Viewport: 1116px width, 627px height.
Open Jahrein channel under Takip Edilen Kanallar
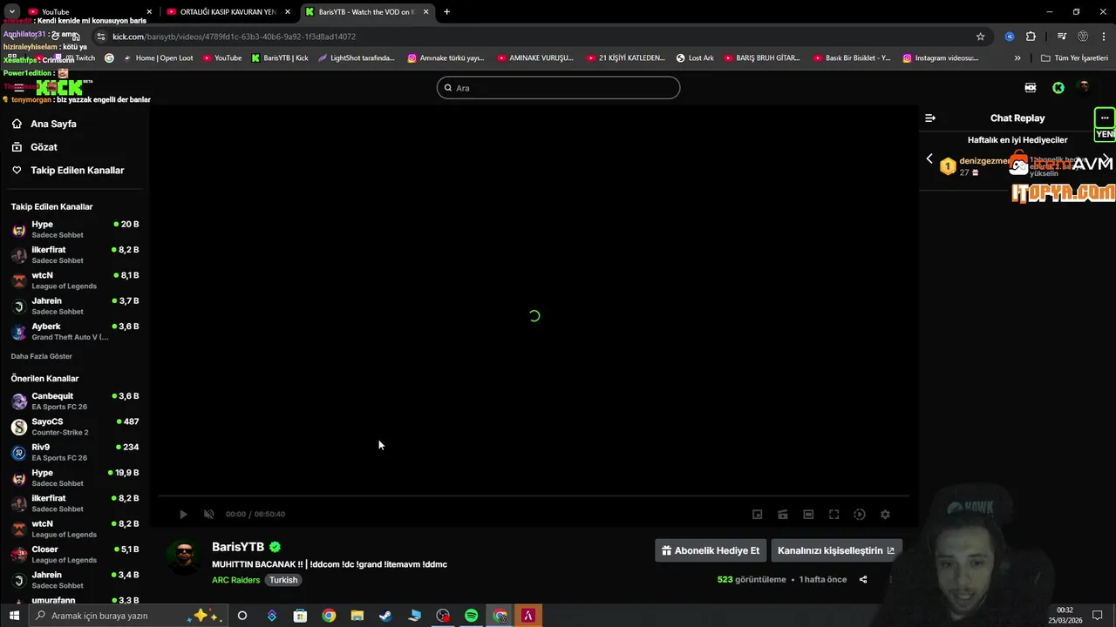pos(74,306)
